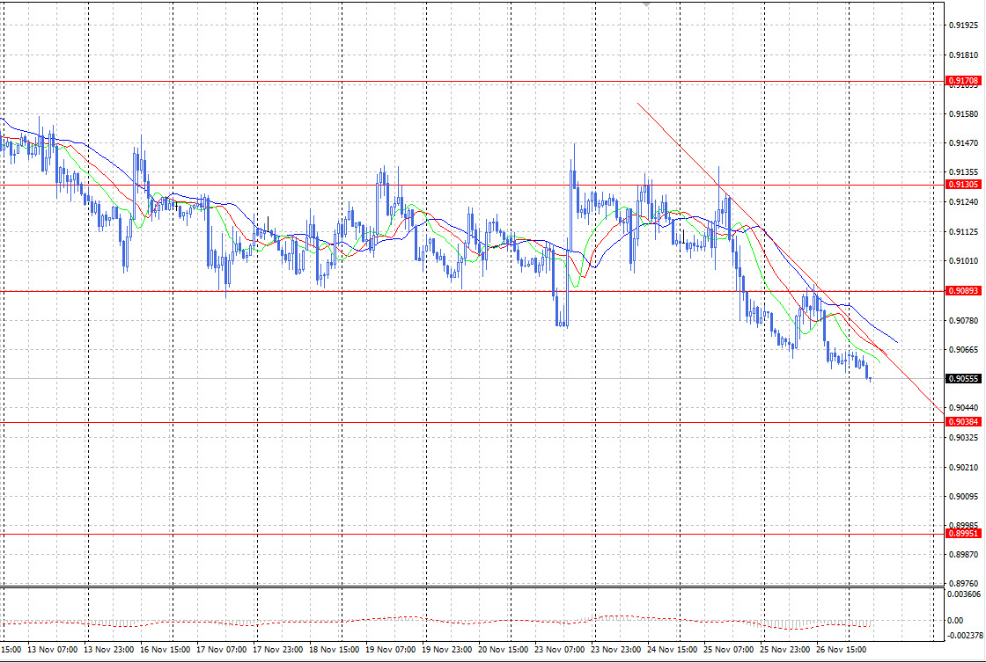
Task: Click the price scale value 0.90325
Action: 963,437
